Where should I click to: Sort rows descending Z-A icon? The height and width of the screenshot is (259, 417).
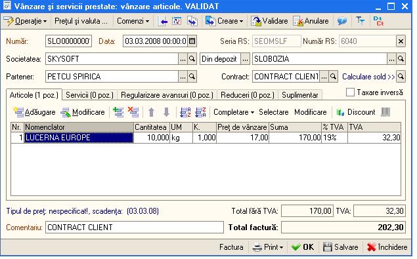click(200, 112)
